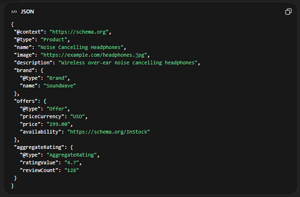Click the "Product" type value
This screenshot has width=300, height=197.
coord(55,39)
